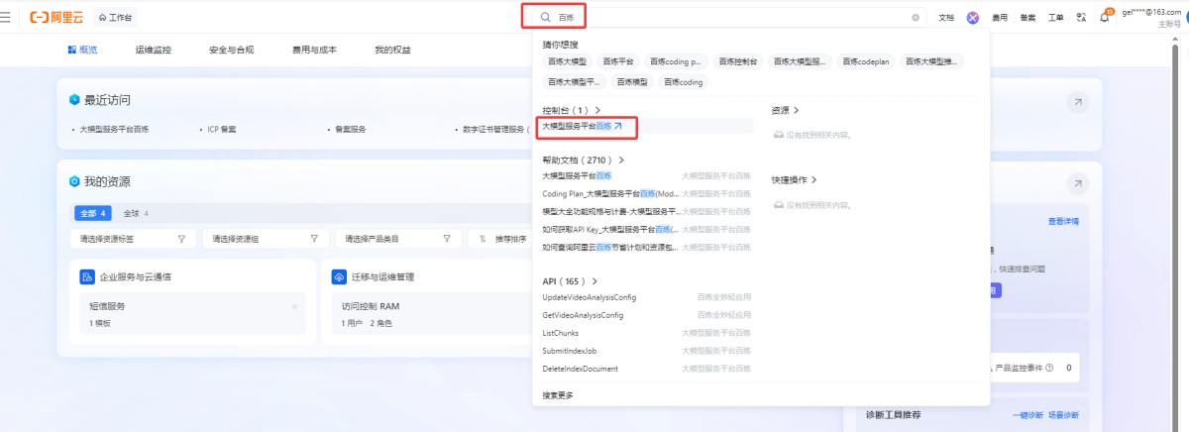The width and height of the screenshot is (1189, 432).
Task: Open the hamburger menu at top left
Action: 7,17
